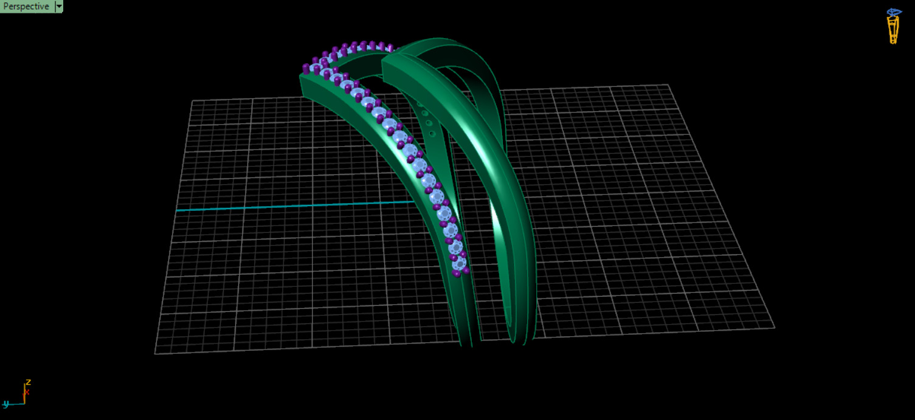Click the orange camera widget icon
The height and width of the screenshot is (420, 915).
(893, 26)
